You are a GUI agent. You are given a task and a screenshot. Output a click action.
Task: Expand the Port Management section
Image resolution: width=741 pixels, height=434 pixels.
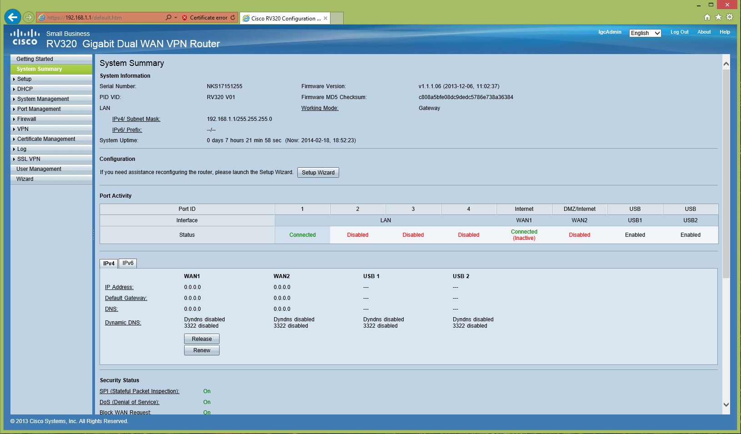click(51, 109)
